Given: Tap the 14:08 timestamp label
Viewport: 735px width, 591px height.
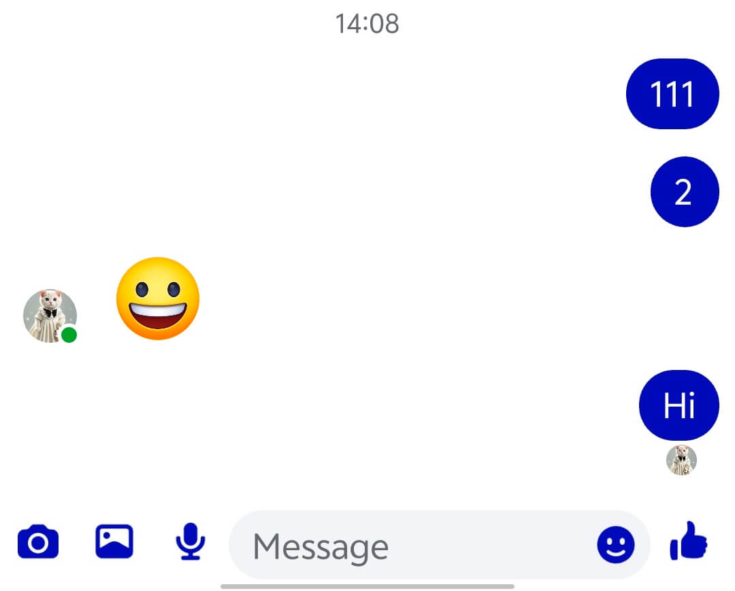Looking at the screenshot, I should point(367,23).
